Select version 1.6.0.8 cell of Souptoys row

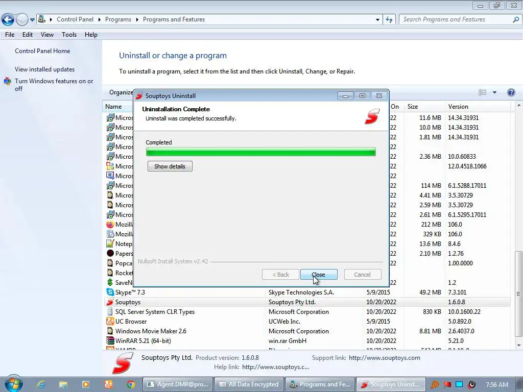(456, 302)
